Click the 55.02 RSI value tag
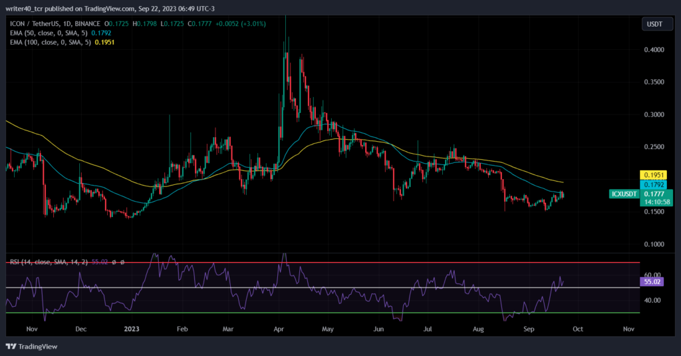The image size is (681, 356). pyautogui.click(x=652, y=281)
